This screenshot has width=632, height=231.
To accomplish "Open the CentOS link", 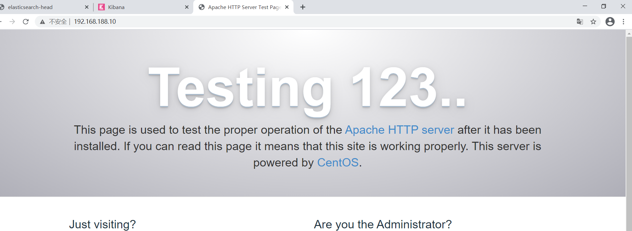I will [338, 162].
